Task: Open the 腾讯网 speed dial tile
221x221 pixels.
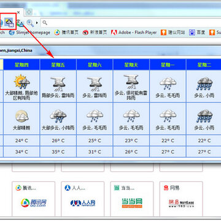Action: pos(33,199)
